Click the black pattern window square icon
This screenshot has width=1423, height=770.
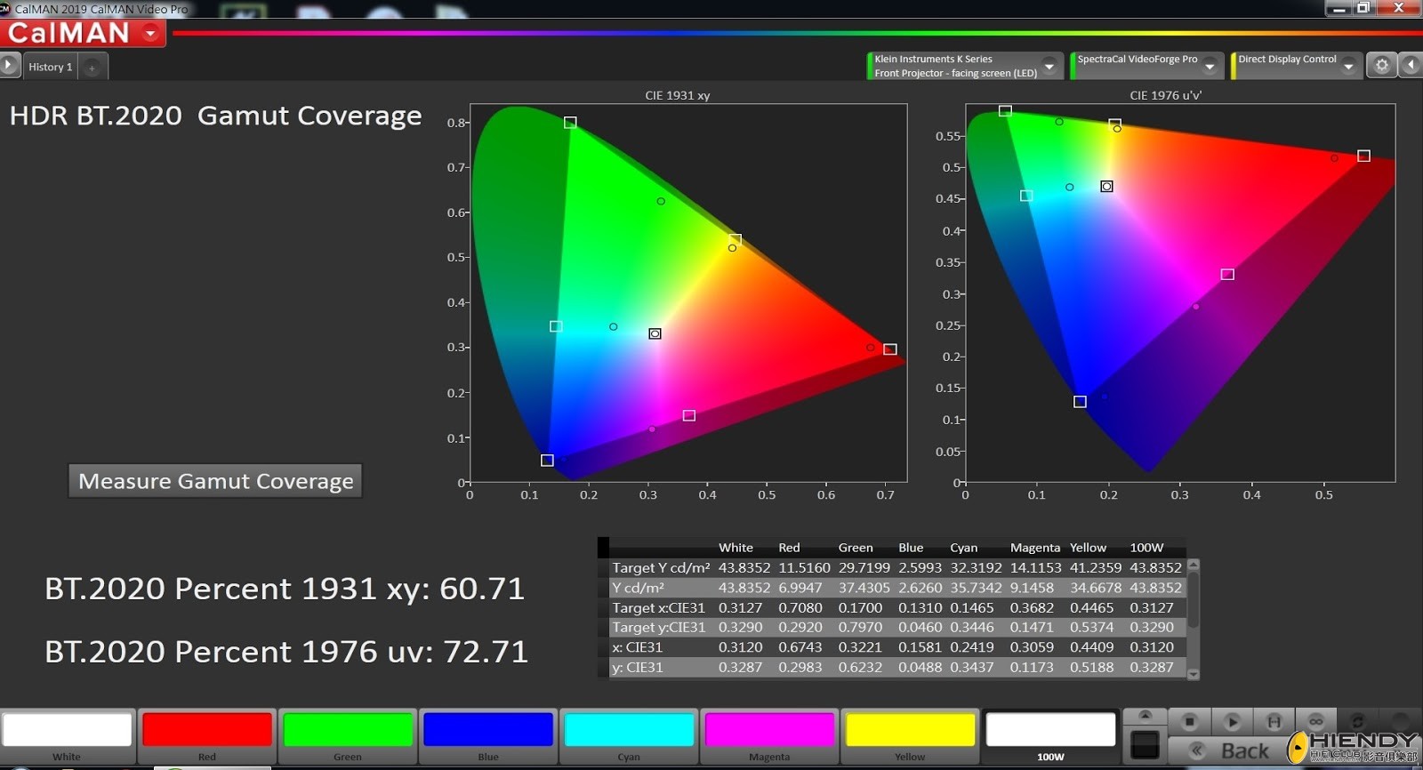(x=1145, y=744)
